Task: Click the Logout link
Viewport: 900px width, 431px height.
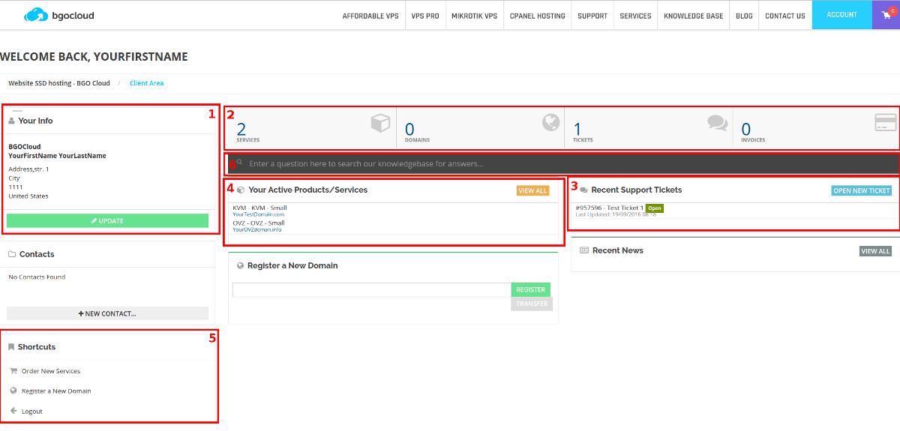Action: [x=32, y=412]
